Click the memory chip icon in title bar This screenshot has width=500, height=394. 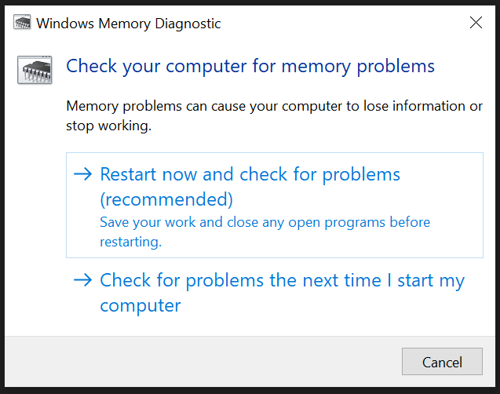tap(23, 24)
